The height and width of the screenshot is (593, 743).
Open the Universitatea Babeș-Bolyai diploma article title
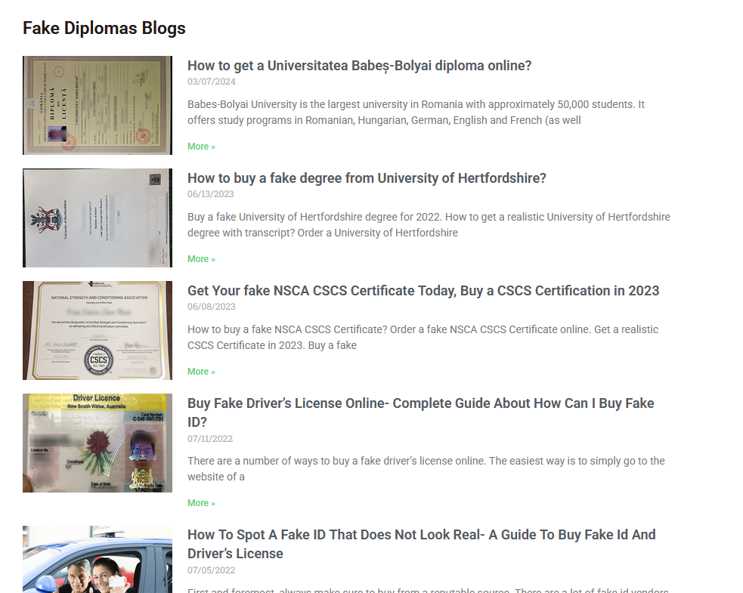tap(359, 66)
